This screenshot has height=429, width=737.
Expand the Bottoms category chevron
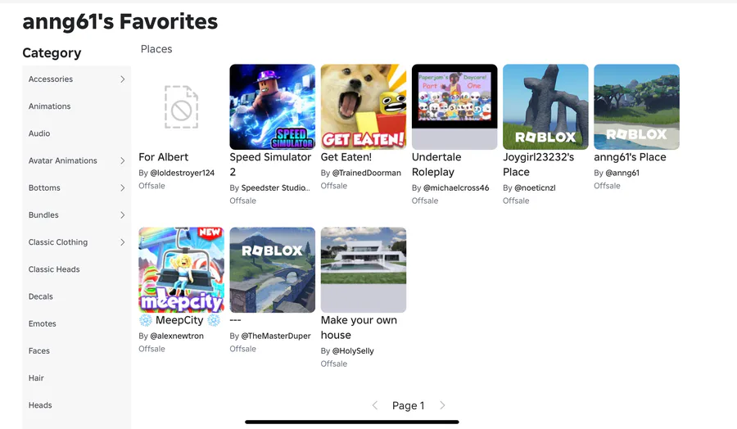[x=122, y=188]
